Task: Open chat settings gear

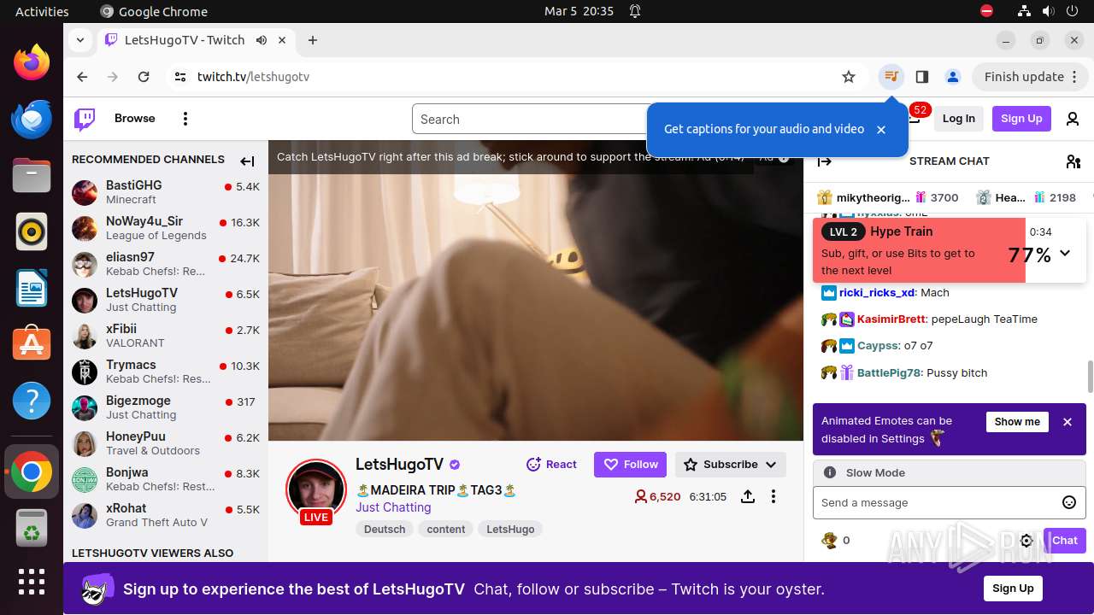Action: [1027, 541]
